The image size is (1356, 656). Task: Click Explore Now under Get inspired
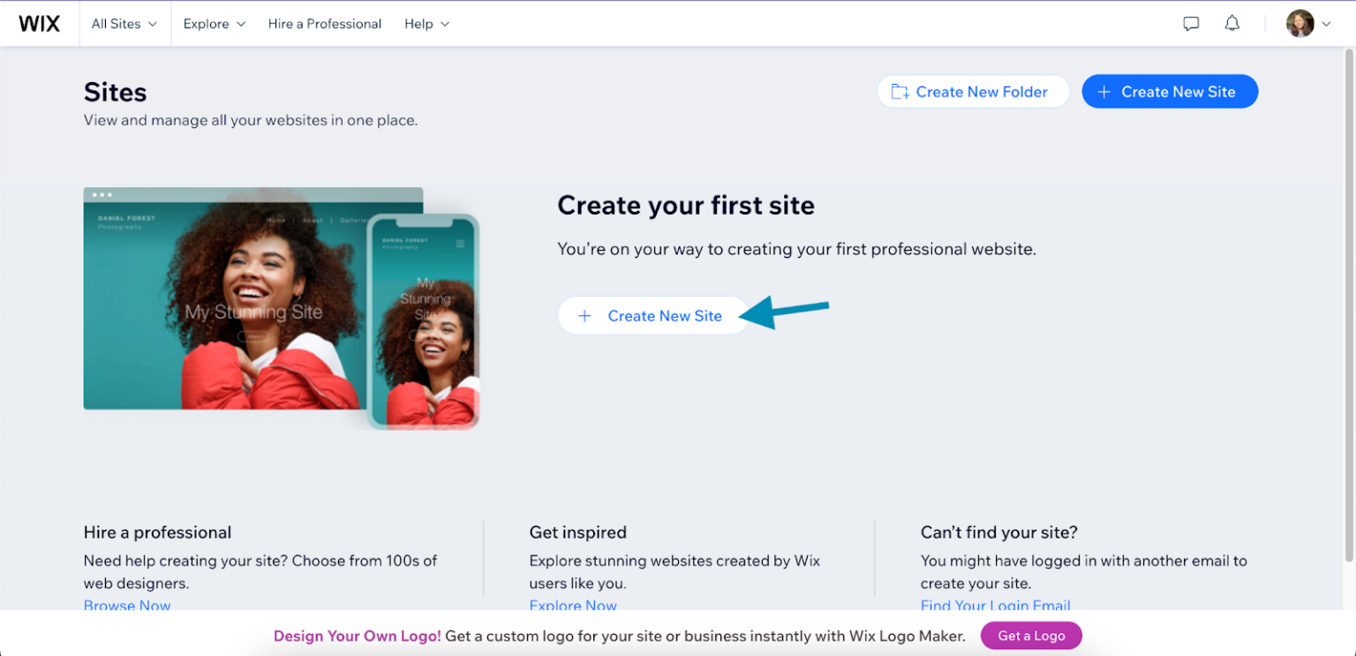click(x=573, y=606)
